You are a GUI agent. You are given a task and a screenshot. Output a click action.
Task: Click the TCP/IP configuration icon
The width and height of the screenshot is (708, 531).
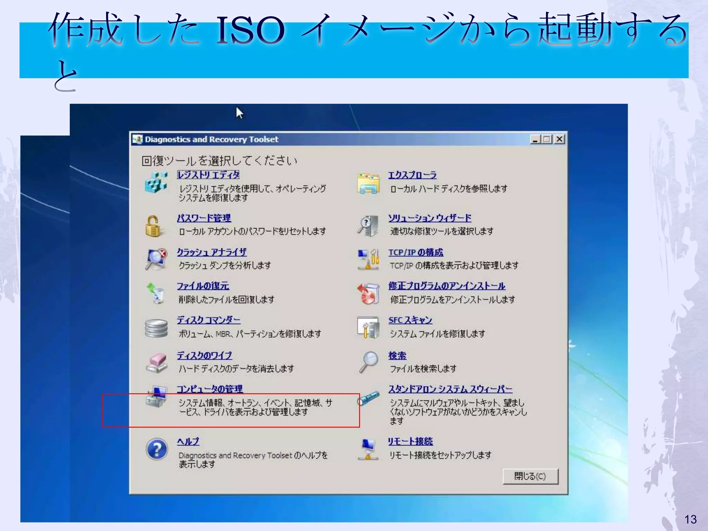[x=369, y=259]
